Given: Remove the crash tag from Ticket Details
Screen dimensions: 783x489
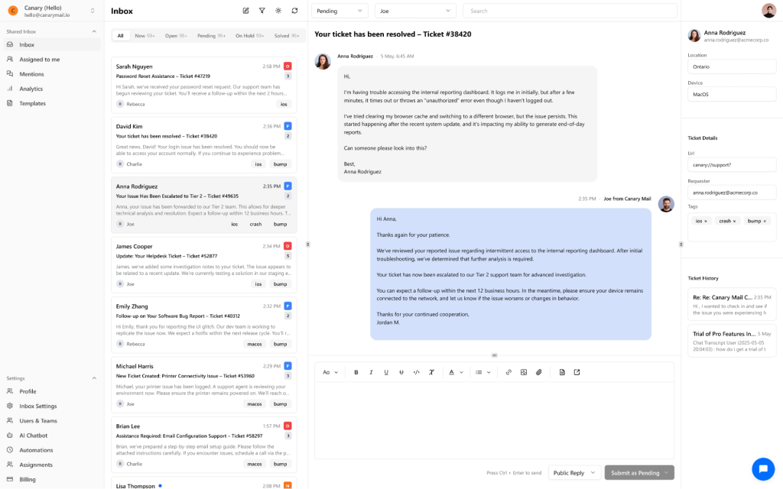Looking at the screenshot, I should 734,221.
